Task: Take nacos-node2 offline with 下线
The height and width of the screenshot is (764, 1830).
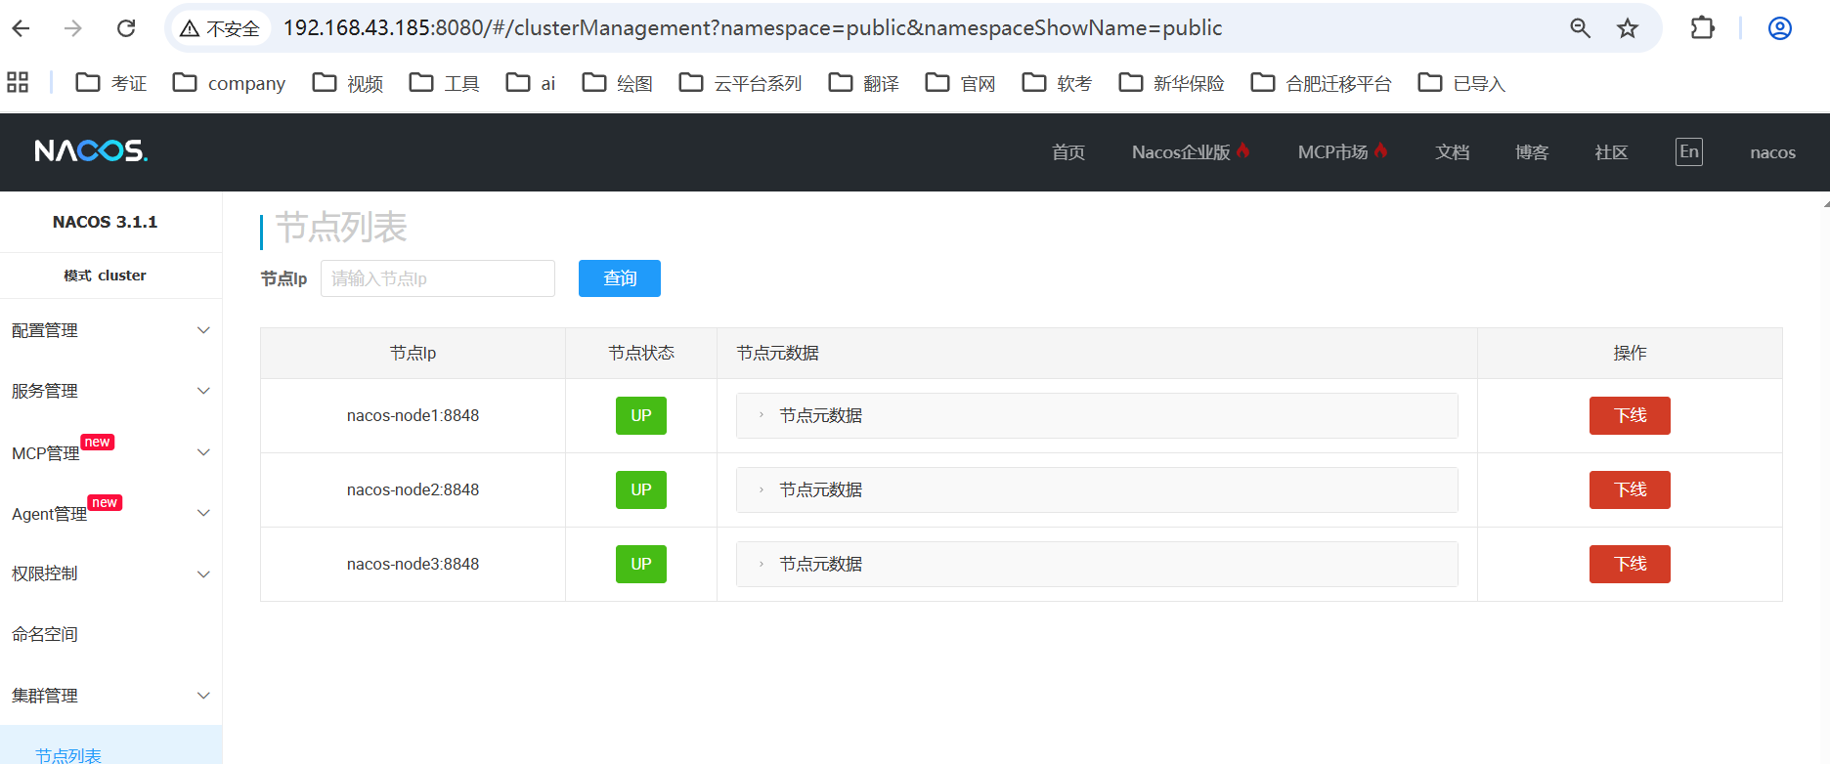Action: 1630,489
